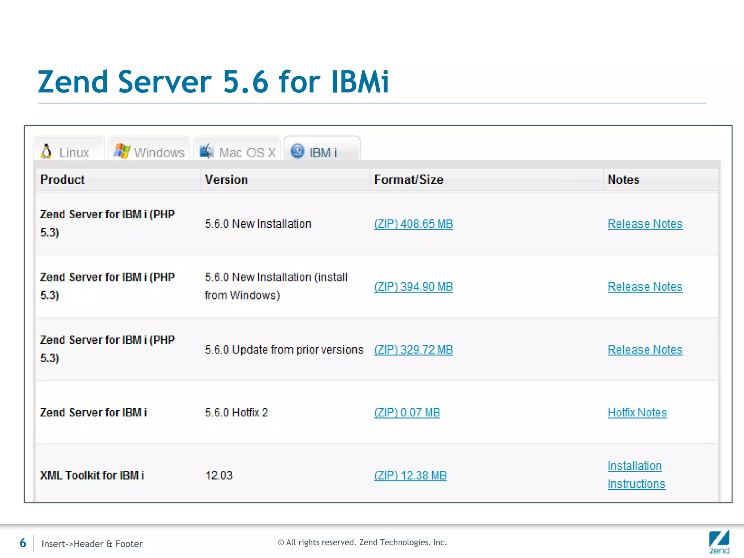744x558 pixels.
Task: Click the copyright Zend Technologies text
Action: 362,542
